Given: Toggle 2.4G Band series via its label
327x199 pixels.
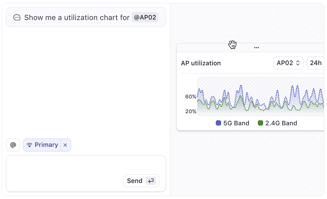Looking at the screenshot, I should coord(281,123).
